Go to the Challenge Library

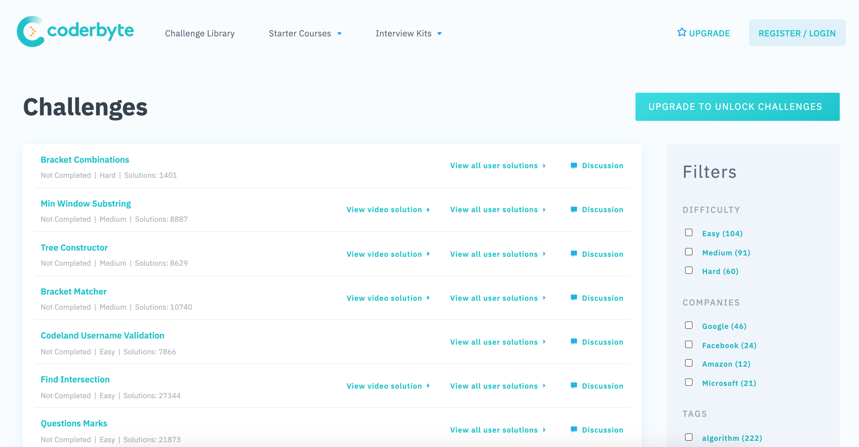click(199, 33)
